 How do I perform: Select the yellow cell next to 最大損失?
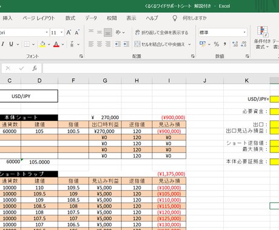[274, 149]
